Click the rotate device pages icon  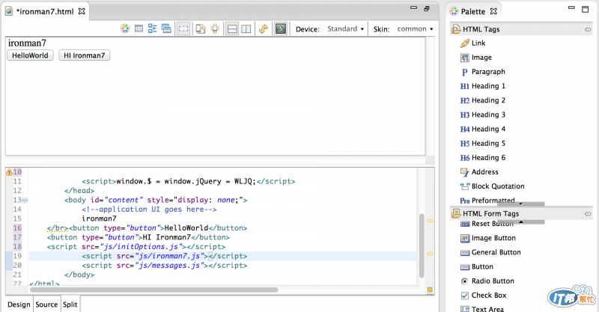[x=201, y=28]
